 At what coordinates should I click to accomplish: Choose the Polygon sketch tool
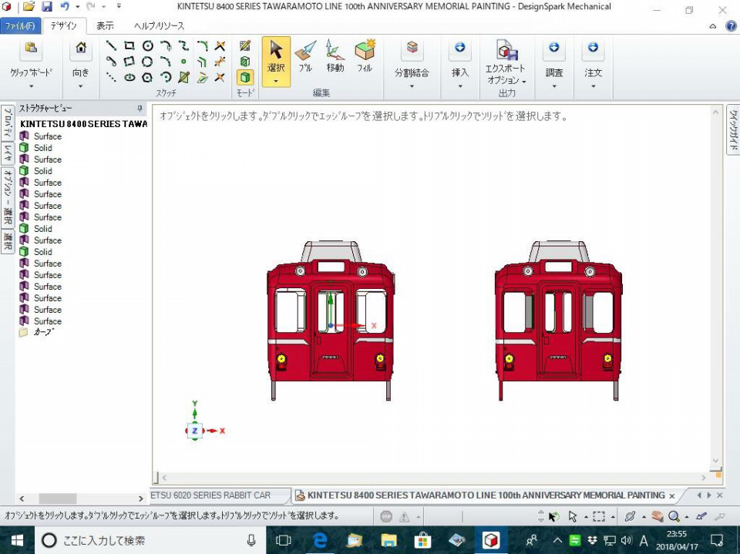148,77
